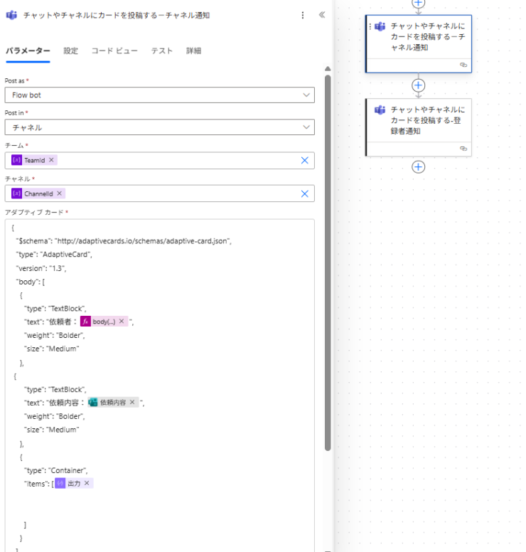Screen dimensions: 526x552
Task: Click connection link icon on チャネル通知 card
Action: pyautogui.click(x=463, y=65)
